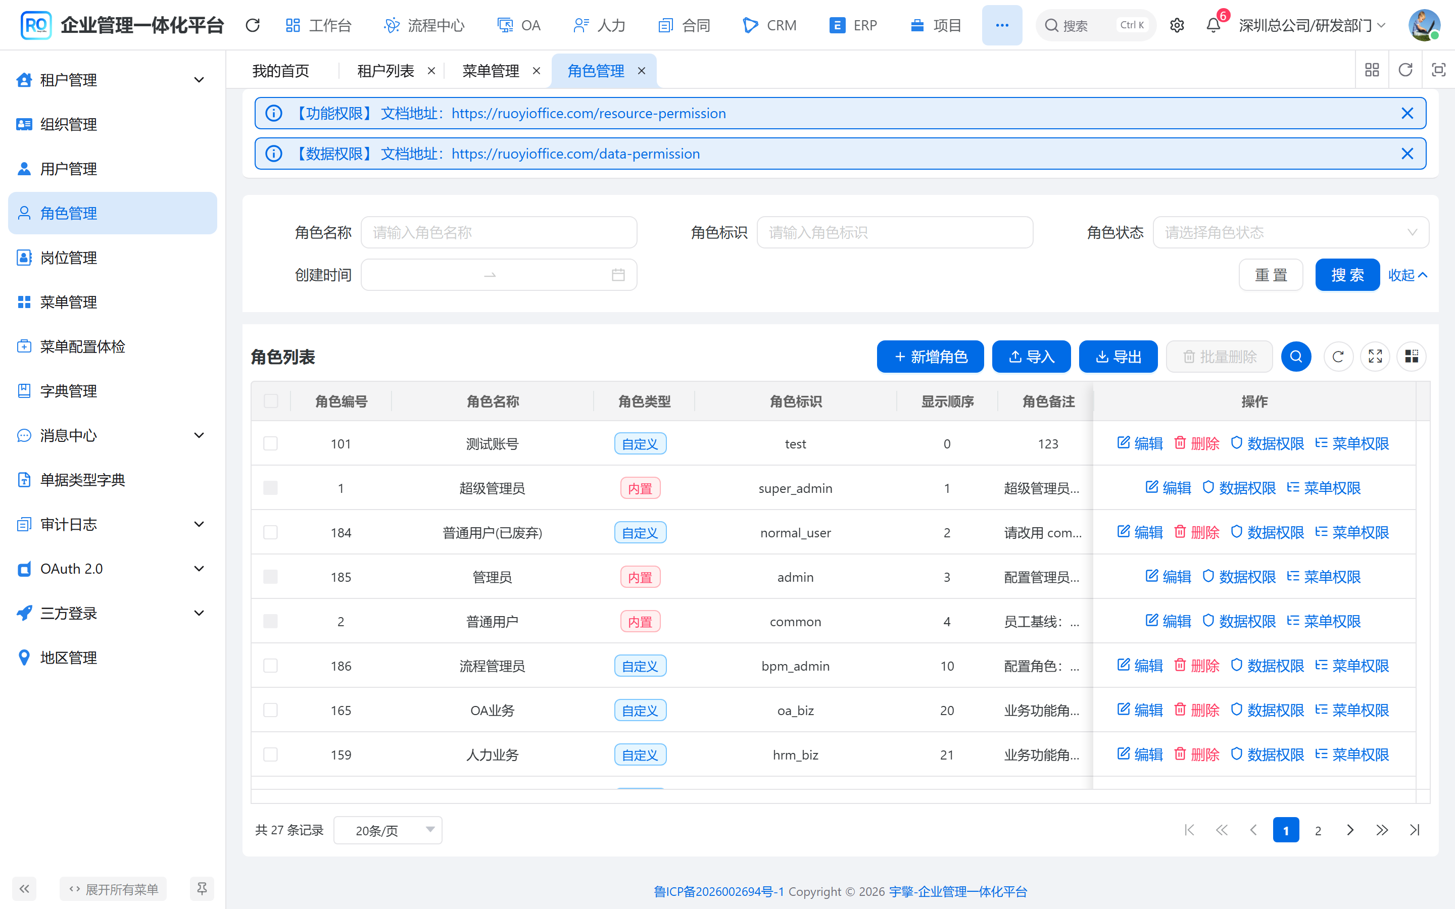The image size is (1455, 909).
Task: Go to 菜单管理 in sidebar
Action: pos(113,302)
